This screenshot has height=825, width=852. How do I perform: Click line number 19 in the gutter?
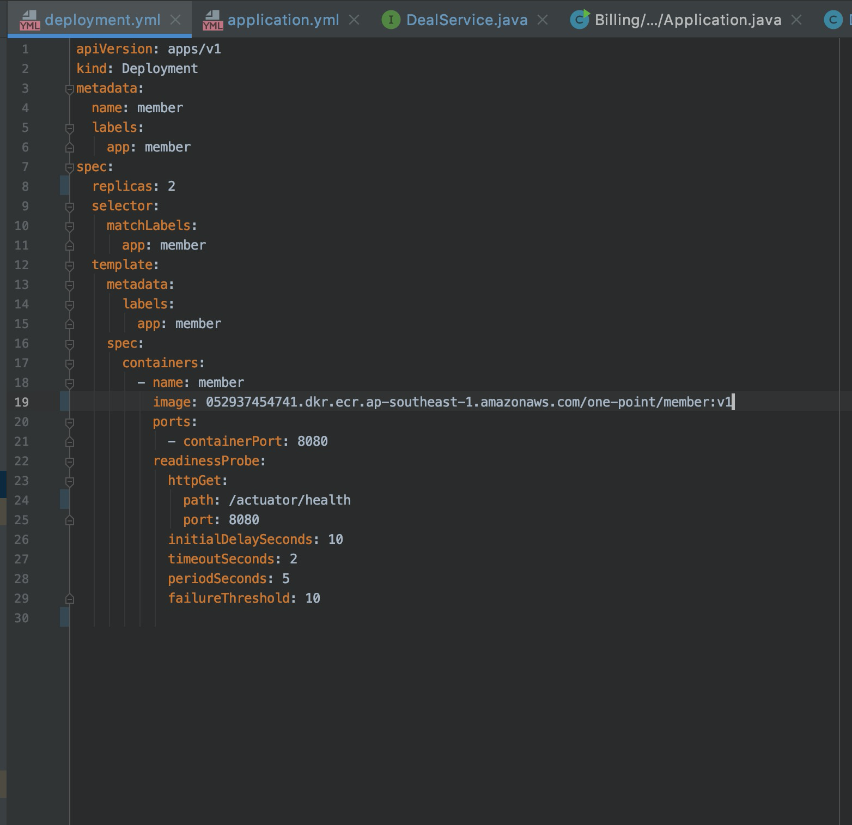[22, 402]
